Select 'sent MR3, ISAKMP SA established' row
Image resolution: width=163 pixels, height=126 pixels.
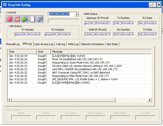click(80, 69)
